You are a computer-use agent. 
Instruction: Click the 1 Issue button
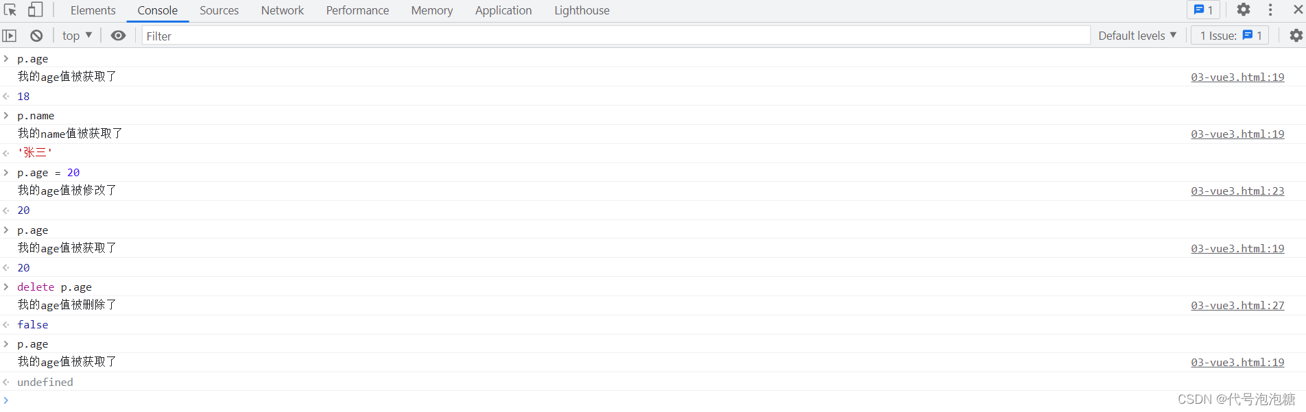tap(1230, 36)
